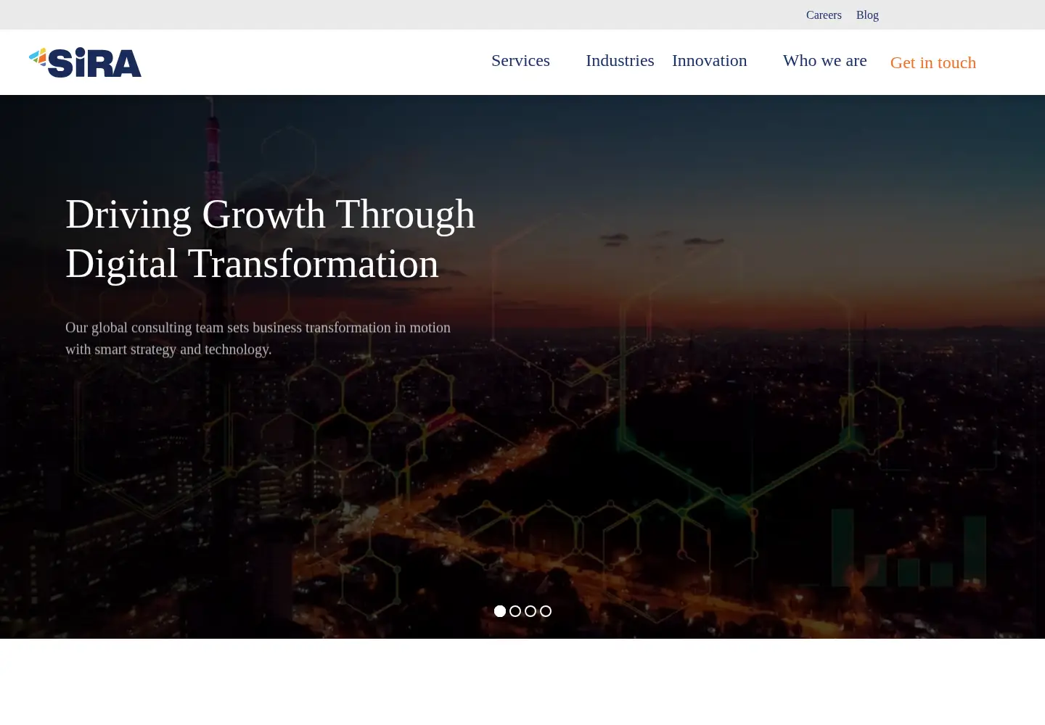Open the Industries menu

(620, 61)
